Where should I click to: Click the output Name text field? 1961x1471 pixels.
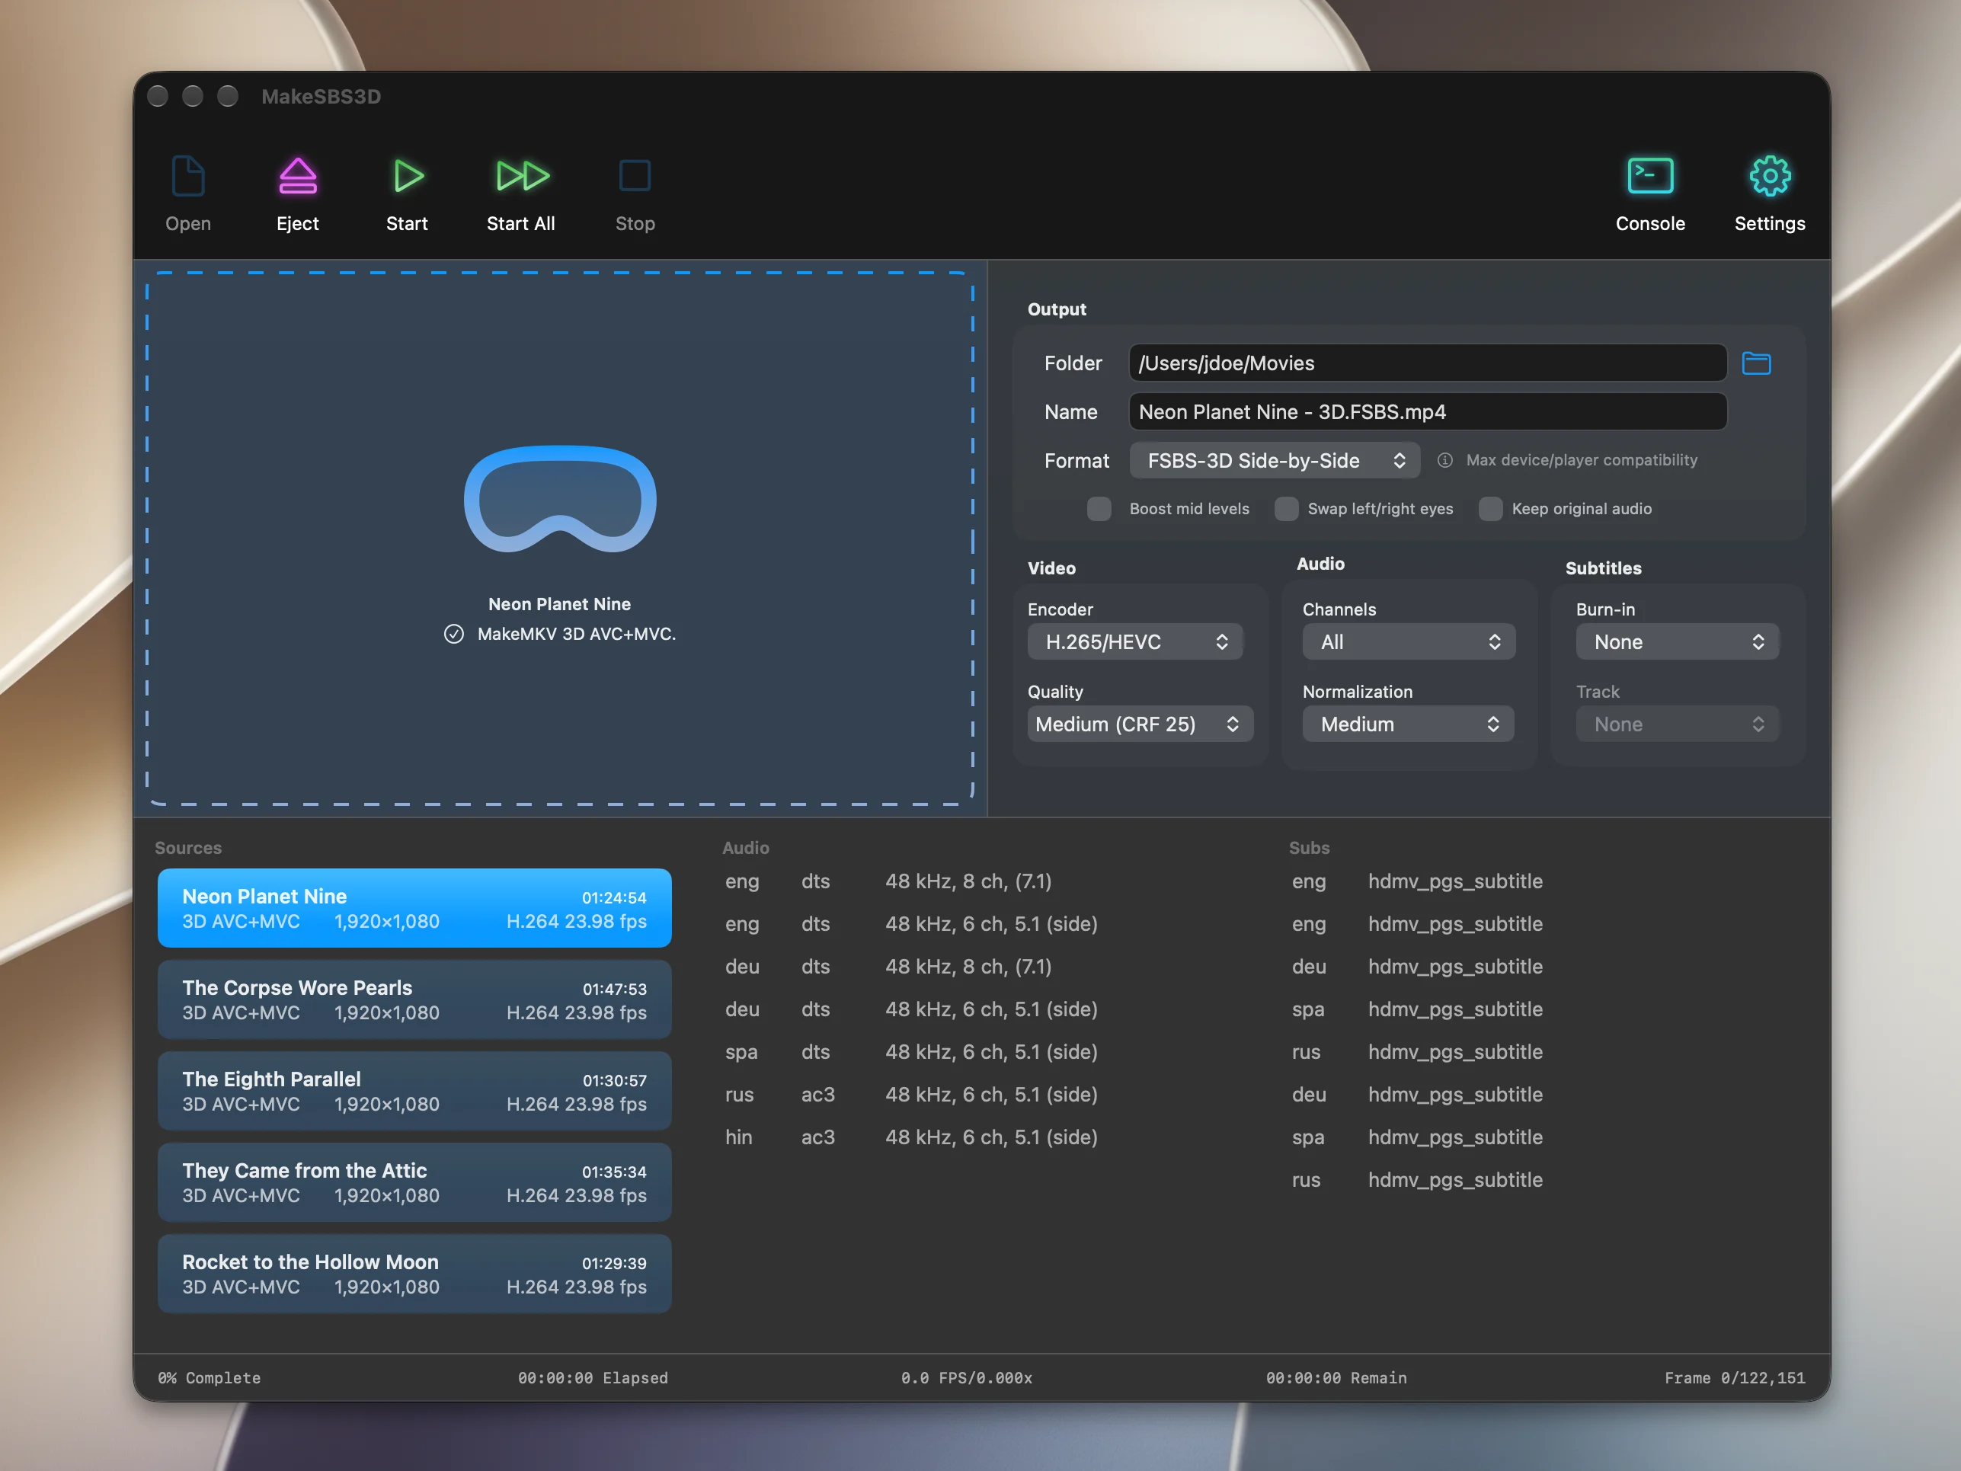click(1427, 412)
